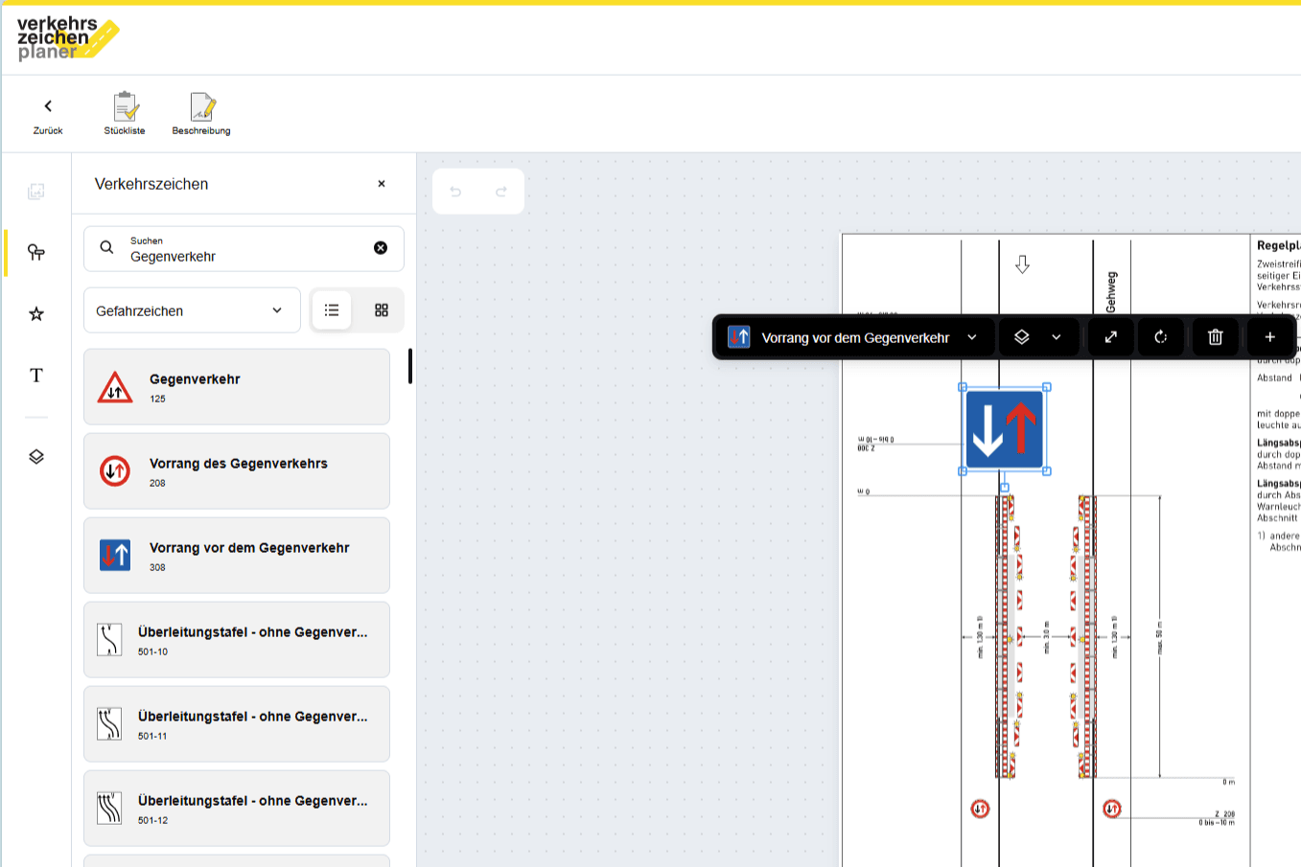Click the verkehrszeichenplaner logo
Screen dimensions: 1301x867
(67, 38)
